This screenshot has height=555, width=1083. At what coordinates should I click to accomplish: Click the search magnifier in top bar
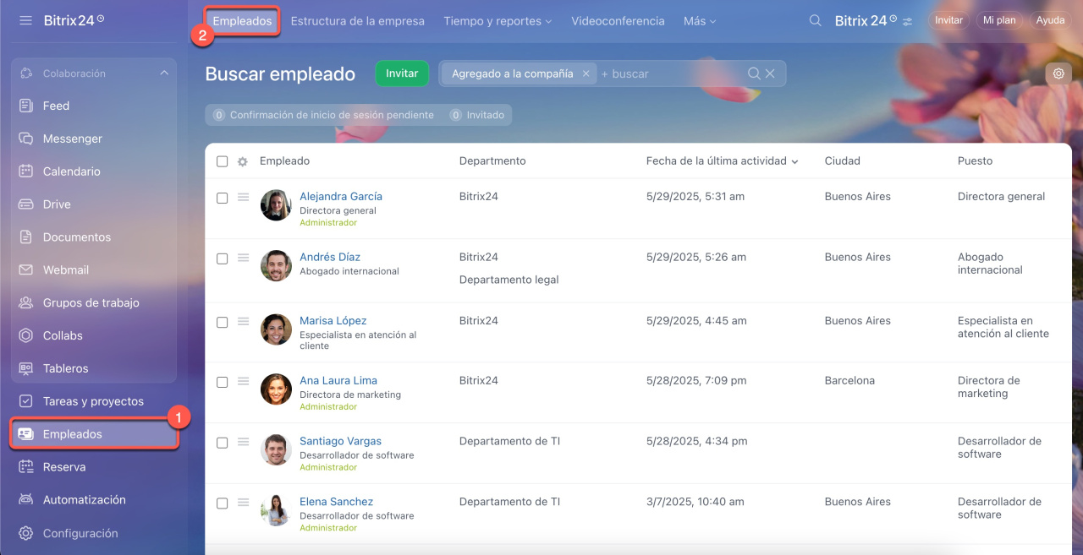pos(815,20)
